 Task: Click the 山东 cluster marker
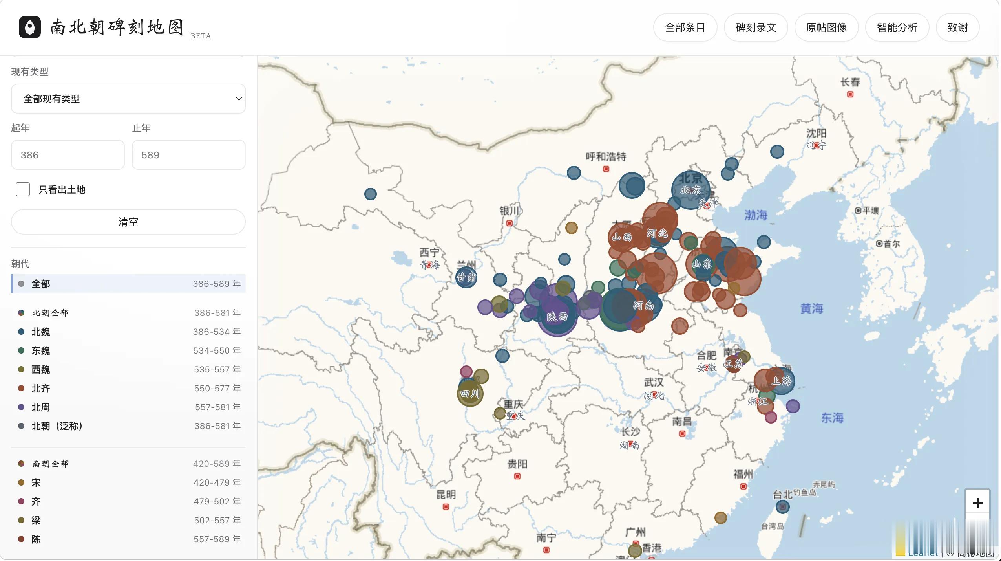(701, 264)
